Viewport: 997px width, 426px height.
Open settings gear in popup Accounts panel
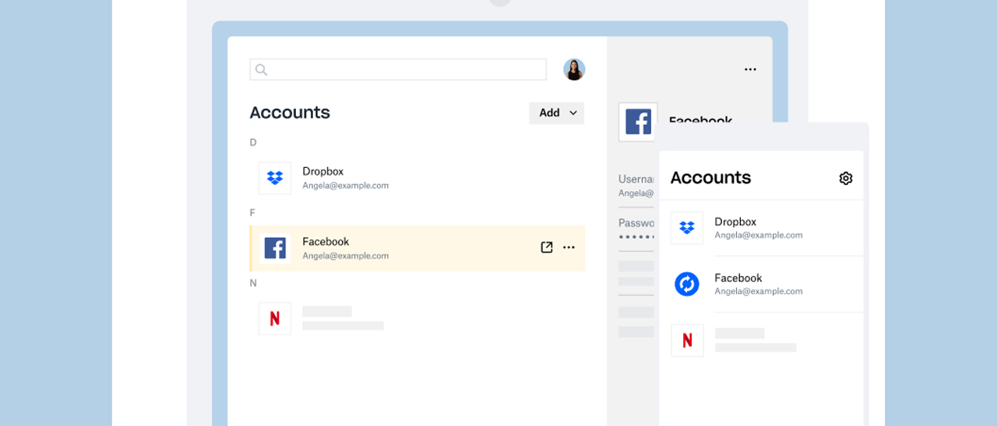pos(846,178)
